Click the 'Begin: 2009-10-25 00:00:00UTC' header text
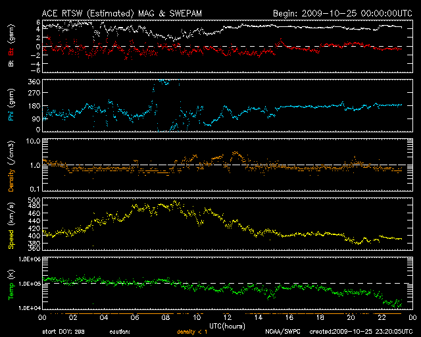Viewport: 421px width, 337px height. [x=343, y=13]
